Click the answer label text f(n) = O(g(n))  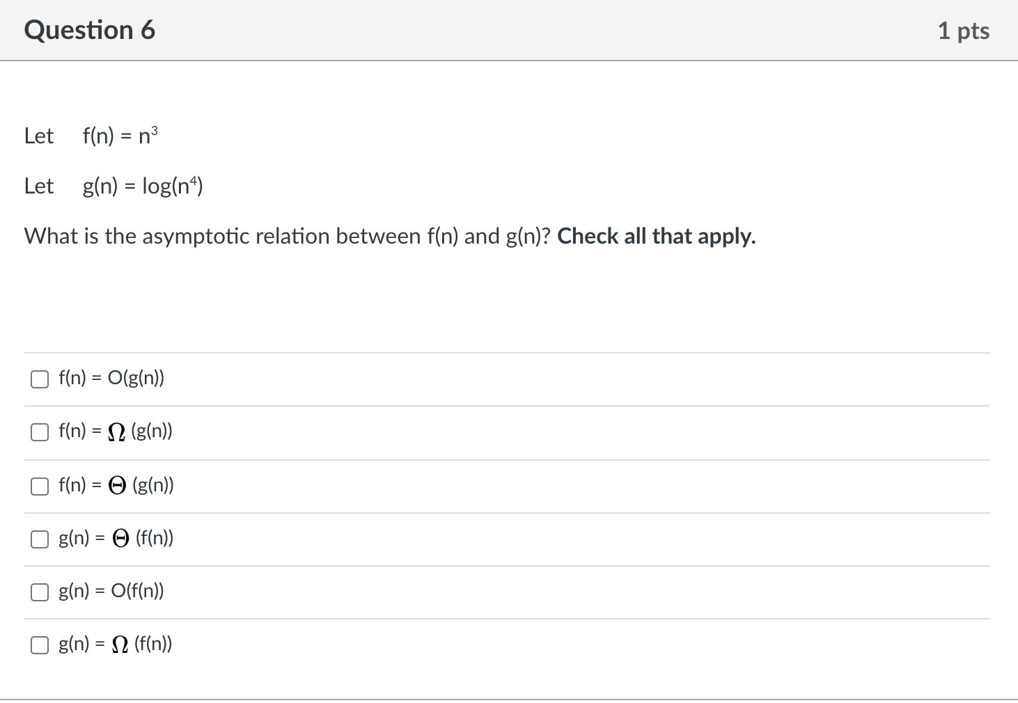click(x=111, y=379)
